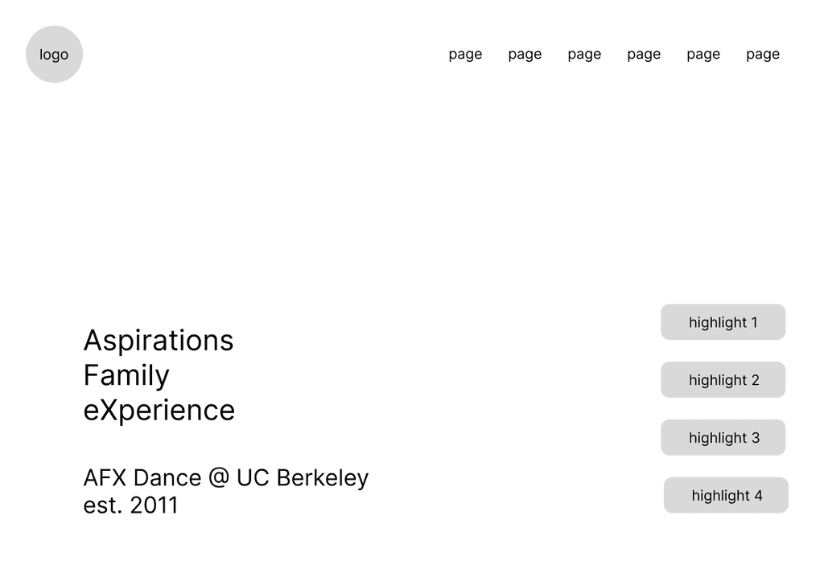The image size is (824, 585).
Task: Click the highlight 4 button
Action: (x=726, y=496)
